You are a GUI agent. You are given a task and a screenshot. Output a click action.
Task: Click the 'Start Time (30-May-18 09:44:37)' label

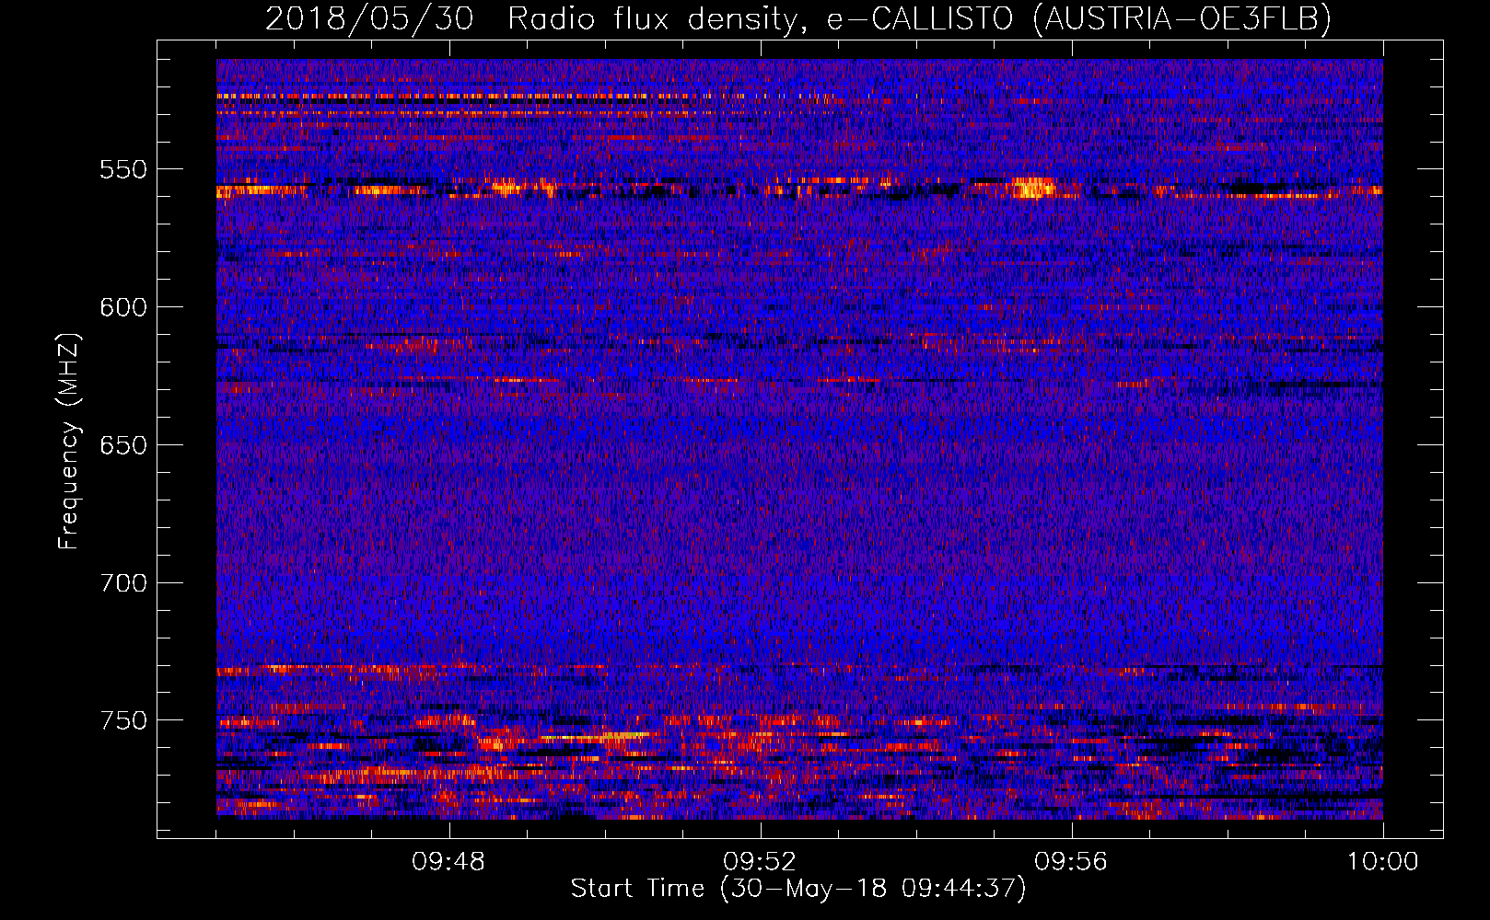click(797, 889)
